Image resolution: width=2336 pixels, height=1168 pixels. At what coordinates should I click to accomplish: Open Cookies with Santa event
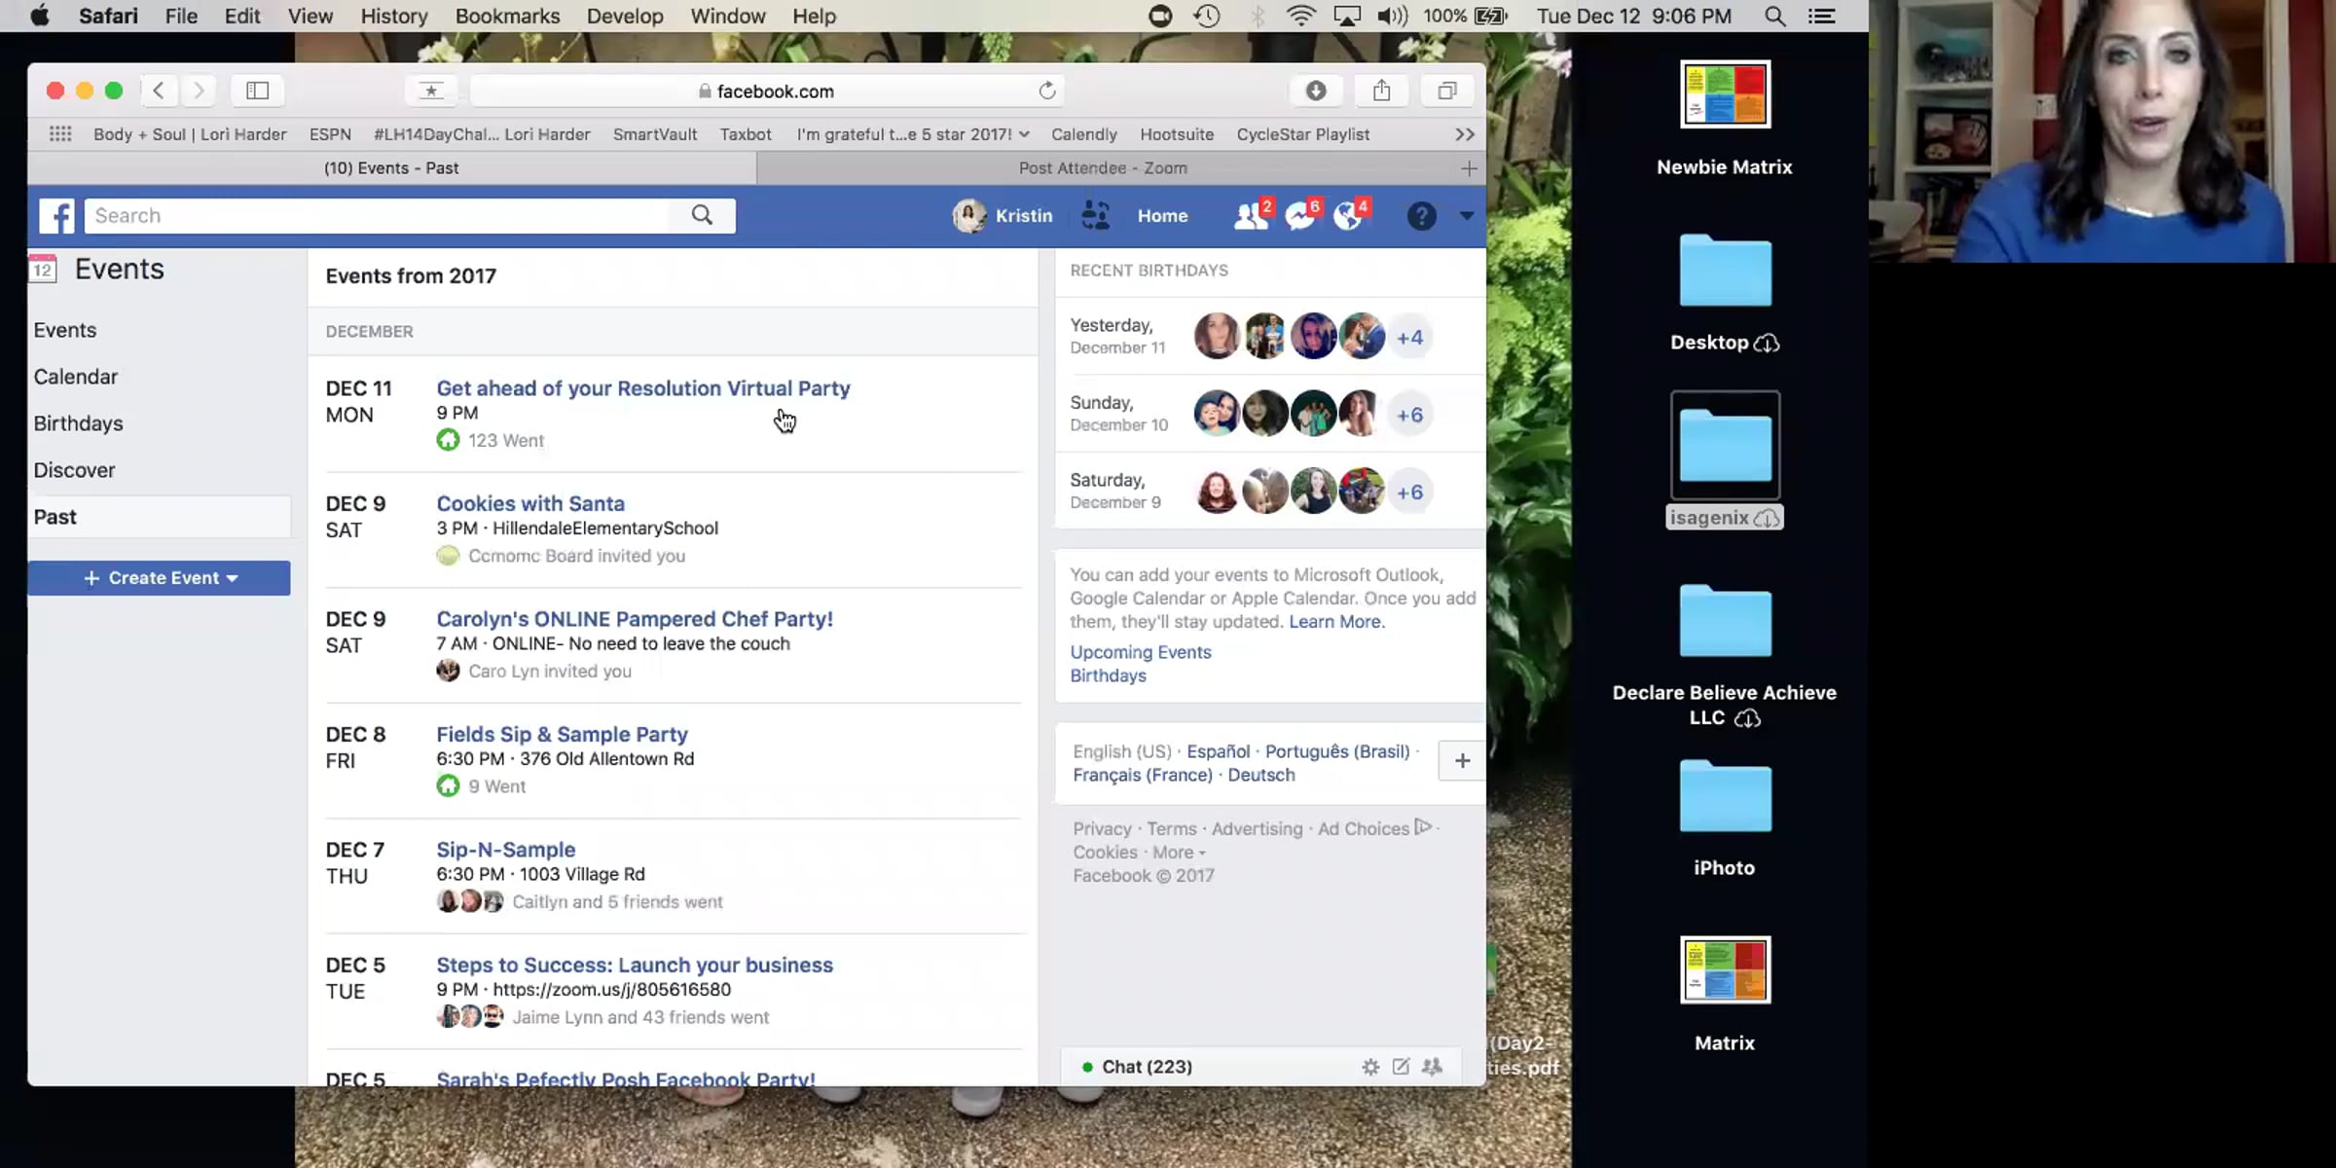[x=530, y=504]
